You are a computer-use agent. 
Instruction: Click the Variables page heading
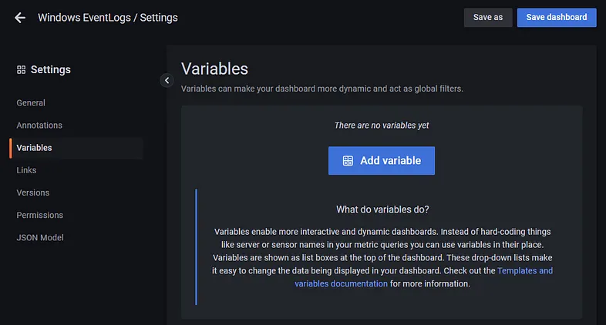click(214, 69)
